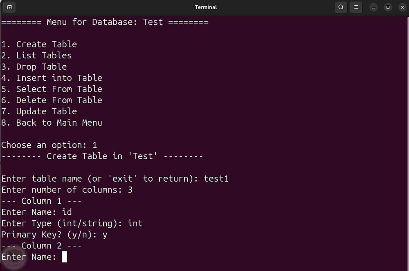Click the '2. List Tables' menu line
The image size is (409, 271).
tap(36, 56)
